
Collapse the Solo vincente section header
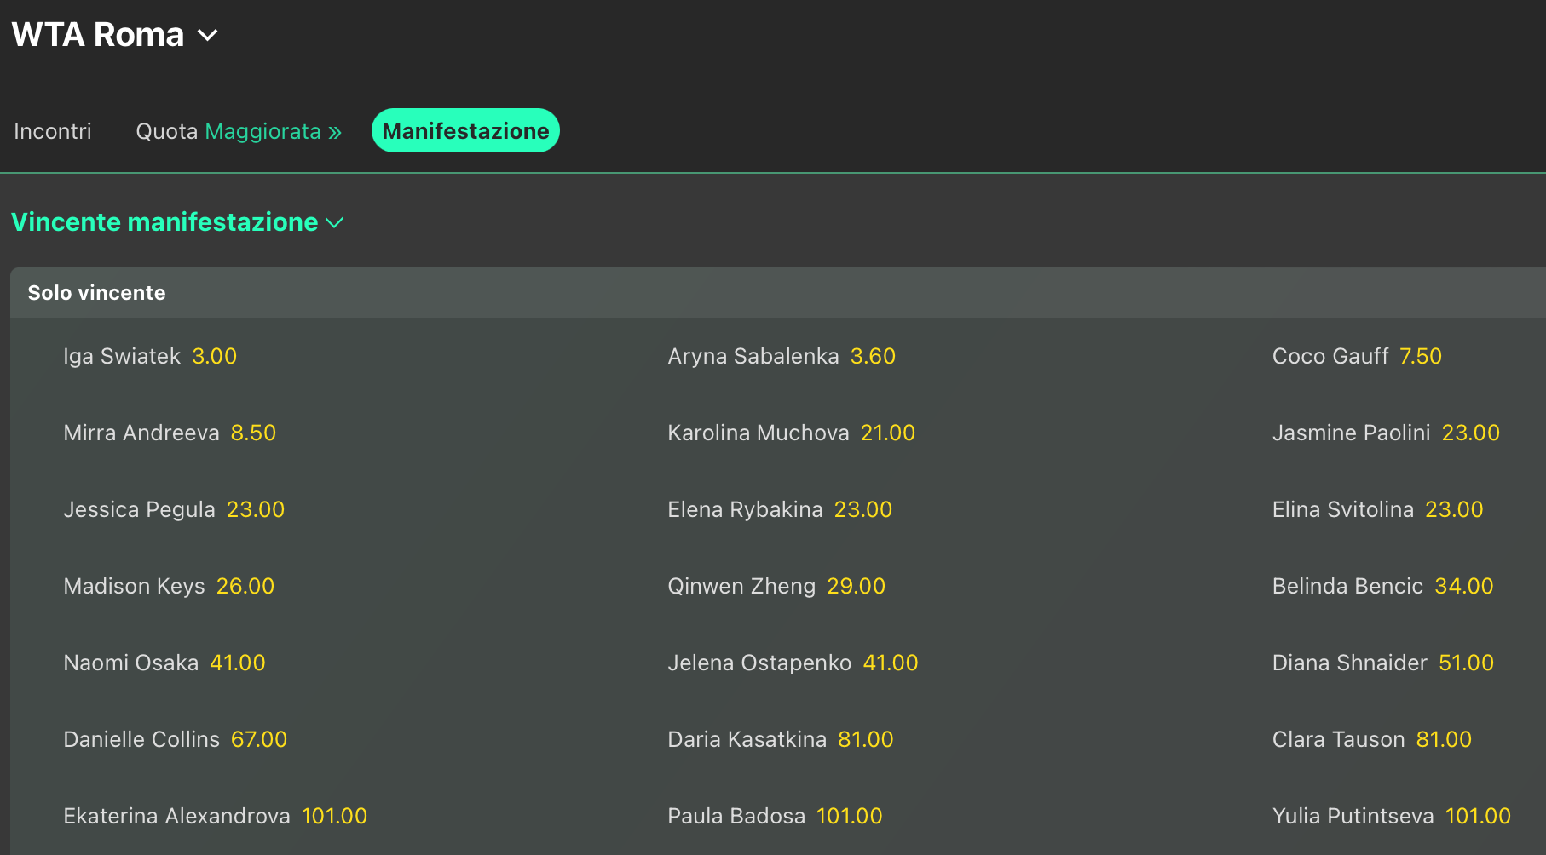pos(96,293)
